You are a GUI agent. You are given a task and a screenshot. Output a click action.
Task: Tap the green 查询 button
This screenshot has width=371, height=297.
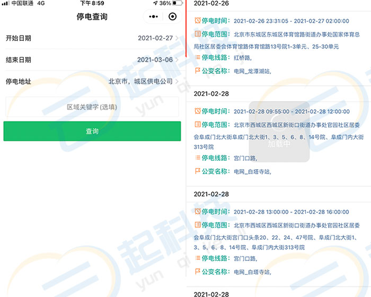(92, 131)
